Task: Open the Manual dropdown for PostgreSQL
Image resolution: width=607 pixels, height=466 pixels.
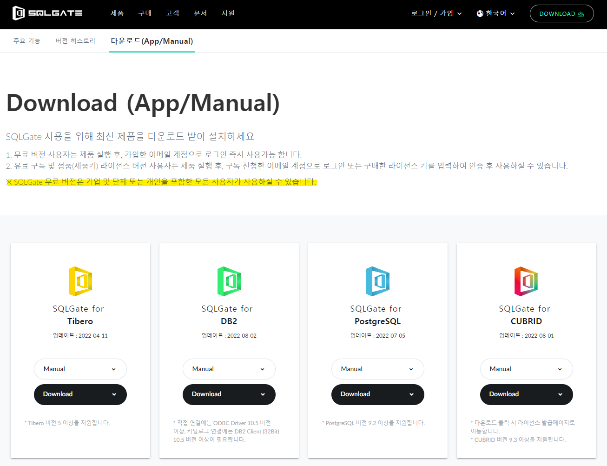Action: [x=378, y=369]
